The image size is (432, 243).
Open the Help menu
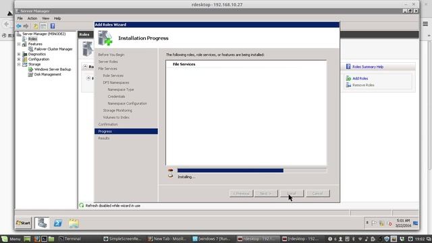pos(57,18)
